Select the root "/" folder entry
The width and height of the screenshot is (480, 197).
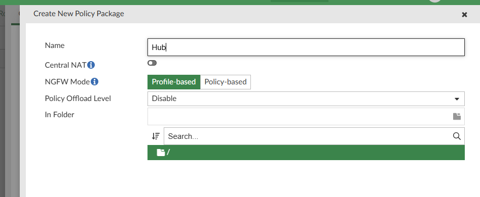(306, 153)
